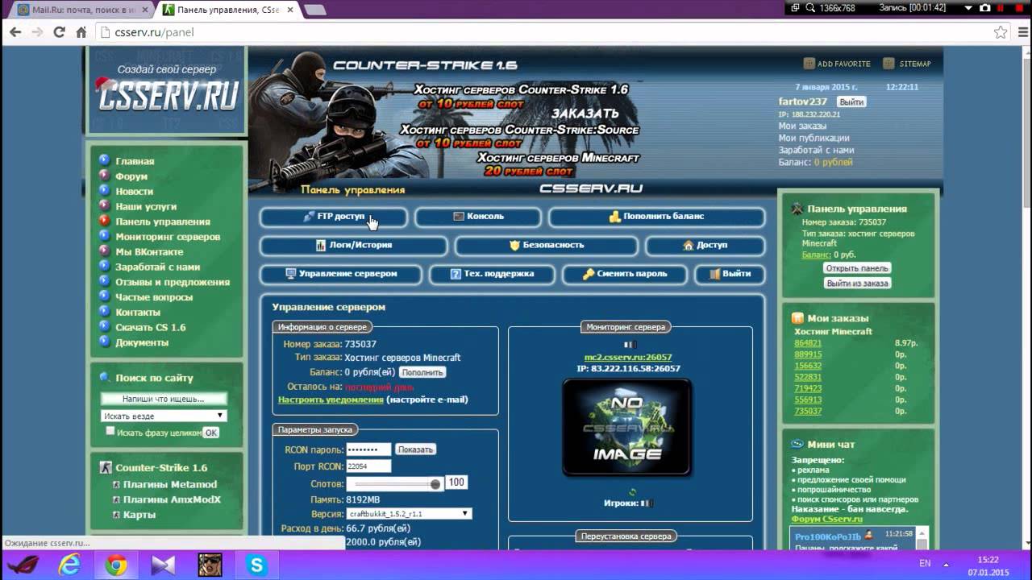1032x580 pixels.
Task: Click Показать next to RCON password
Action: (415, 449)
